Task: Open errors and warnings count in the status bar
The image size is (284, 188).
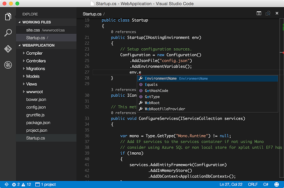Action: [x=22, y=184]
